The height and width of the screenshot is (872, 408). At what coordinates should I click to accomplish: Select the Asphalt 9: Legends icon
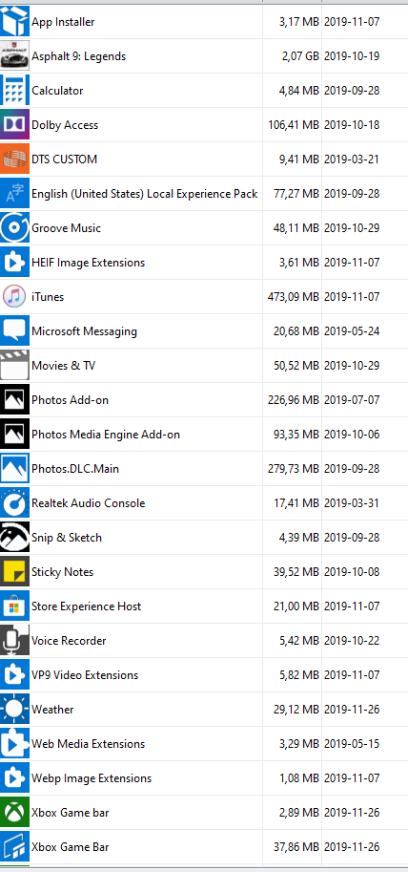[14, 56]
